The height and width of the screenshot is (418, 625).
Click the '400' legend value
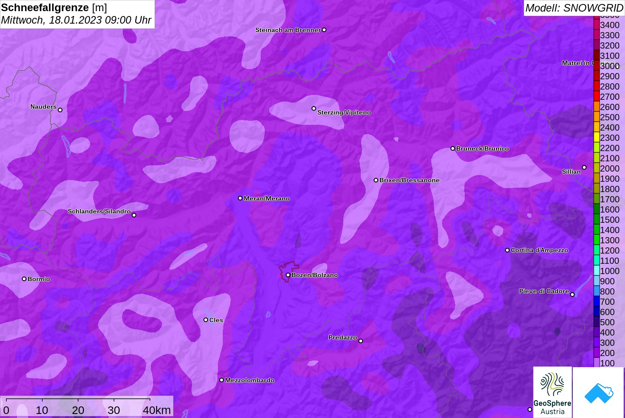(607, 332)
